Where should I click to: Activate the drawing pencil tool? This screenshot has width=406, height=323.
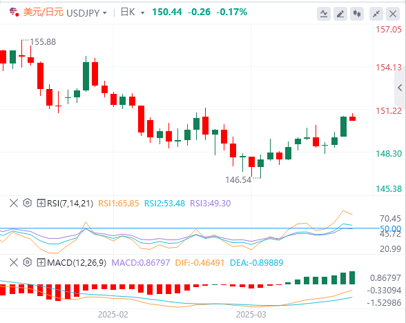pos(340,14)
